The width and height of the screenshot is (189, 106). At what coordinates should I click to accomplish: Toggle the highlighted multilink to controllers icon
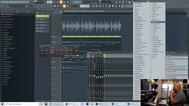click(64, 6)
